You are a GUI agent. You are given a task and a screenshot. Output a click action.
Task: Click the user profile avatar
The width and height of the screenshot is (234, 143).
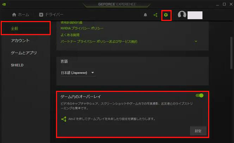182,15
